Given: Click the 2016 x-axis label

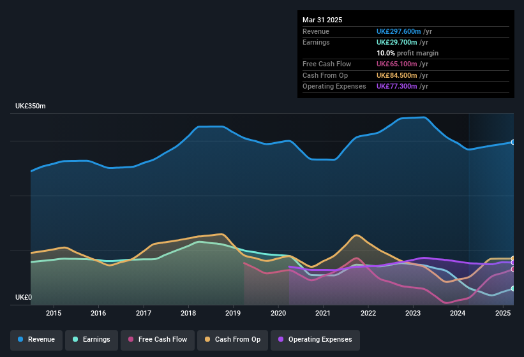Looking at the screenshot, I should (98, 313).
